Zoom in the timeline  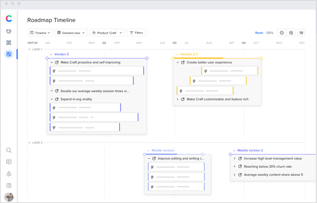click(x=291, y=33)
